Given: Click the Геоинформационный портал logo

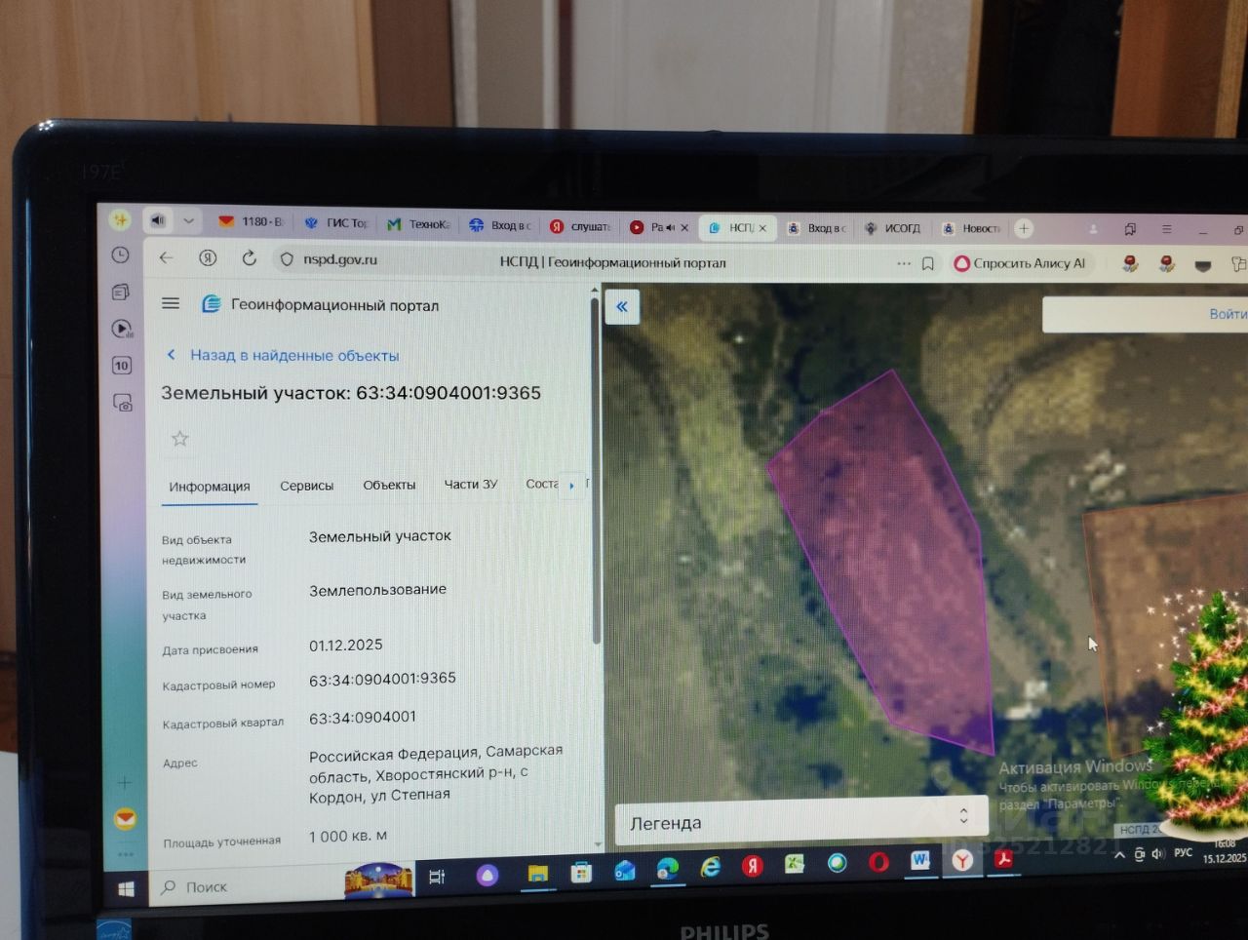Looking at the screenshot, I should click(320, 305).
